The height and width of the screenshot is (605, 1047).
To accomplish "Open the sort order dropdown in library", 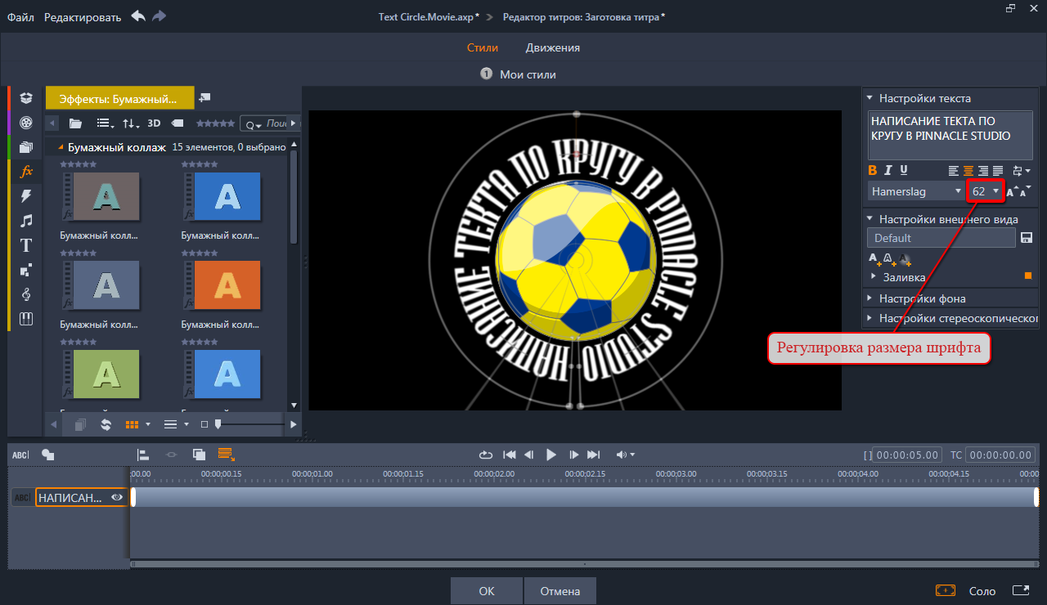I will pos(131,123).
